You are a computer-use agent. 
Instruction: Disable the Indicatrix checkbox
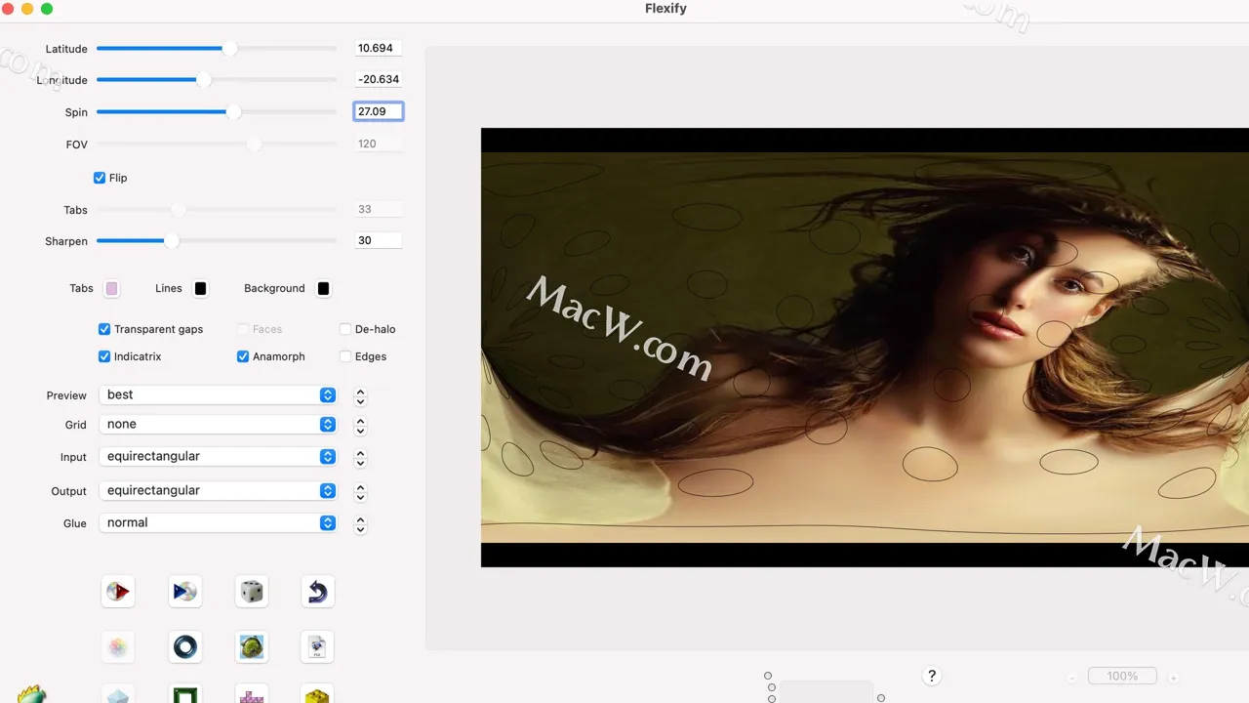point(104,356)
